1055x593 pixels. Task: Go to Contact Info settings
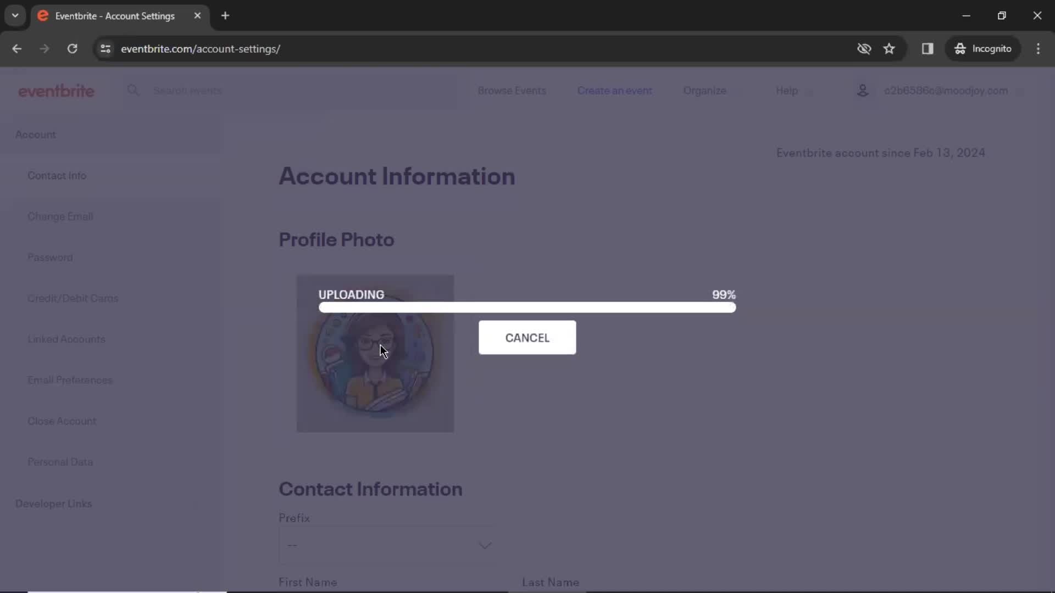point(57,176)
